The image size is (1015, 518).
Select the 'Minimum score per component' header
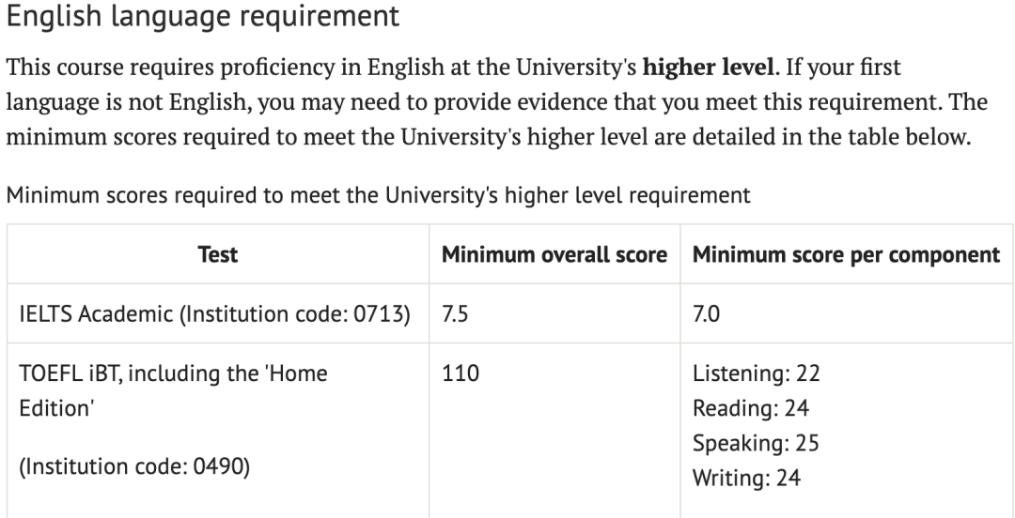point(846,254)
